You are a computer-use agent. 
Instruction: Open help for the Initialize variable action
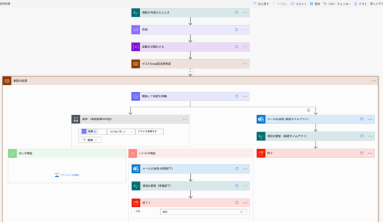click(x=237, y=47)
